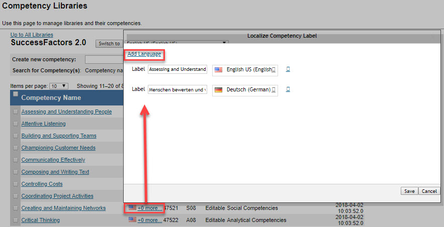The image size is (444, 227).
Task: Click the icon right of English US row
Action: point(288,69)
